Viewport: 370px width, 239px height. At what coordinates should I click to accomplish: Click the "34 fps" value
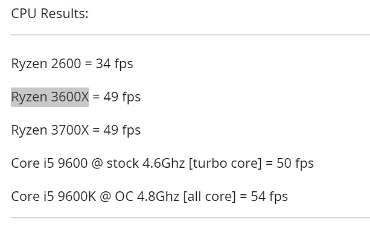114,64
